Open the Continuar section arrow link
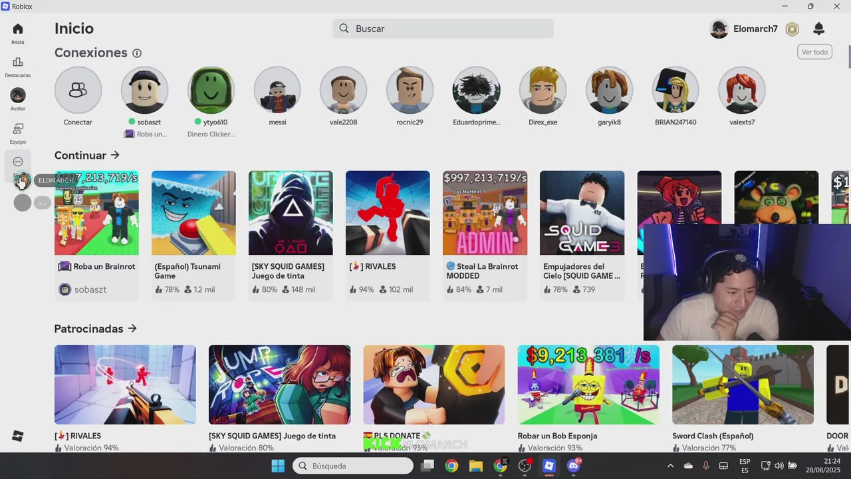851x479 pixels. coord(115,155)
